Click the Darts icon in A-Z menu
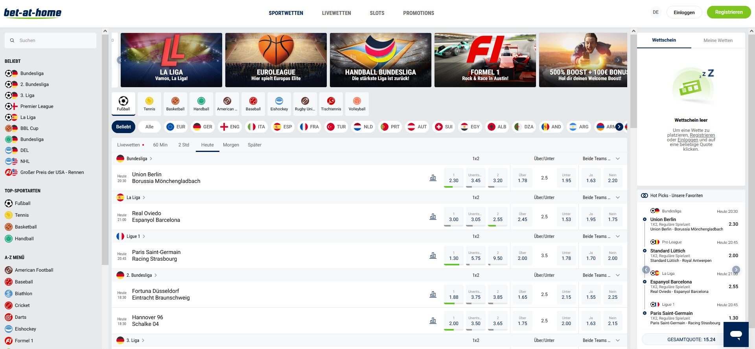The height and width of the screenshot is (349, 755). (9, 317)
